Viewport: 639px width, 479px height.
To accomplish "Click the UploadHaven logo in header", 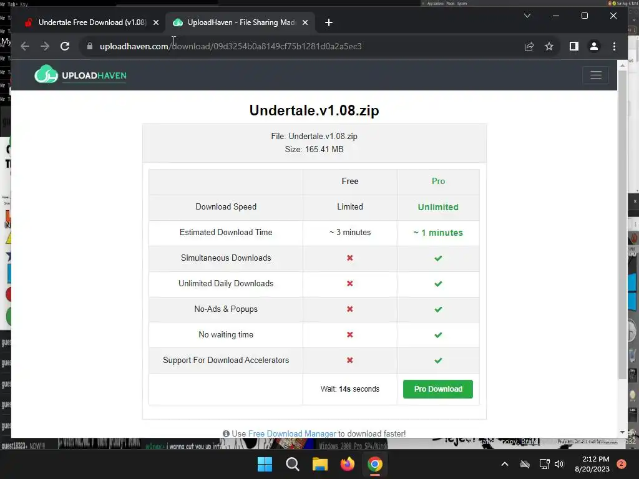I will coord(80,75).
